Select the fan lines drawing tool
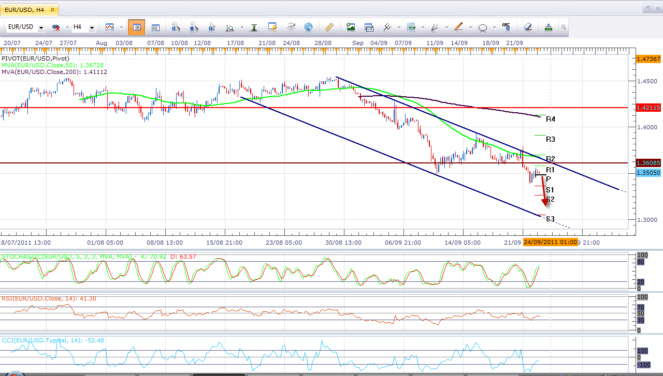Image resolution: width=663 pixels, height=376 pixels. click(435, 27)
